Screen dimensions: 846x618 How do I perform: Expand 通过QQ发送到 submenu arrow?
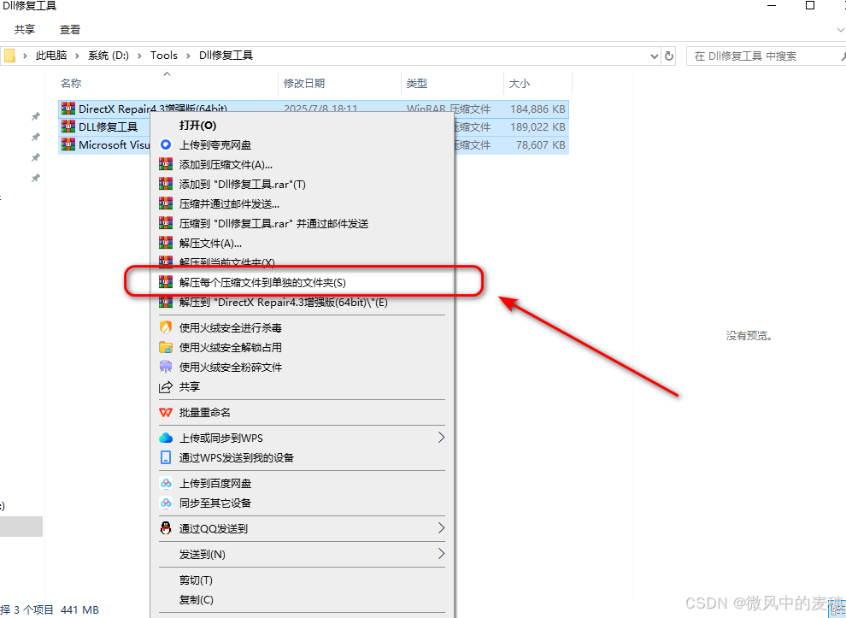click(441, 528)
